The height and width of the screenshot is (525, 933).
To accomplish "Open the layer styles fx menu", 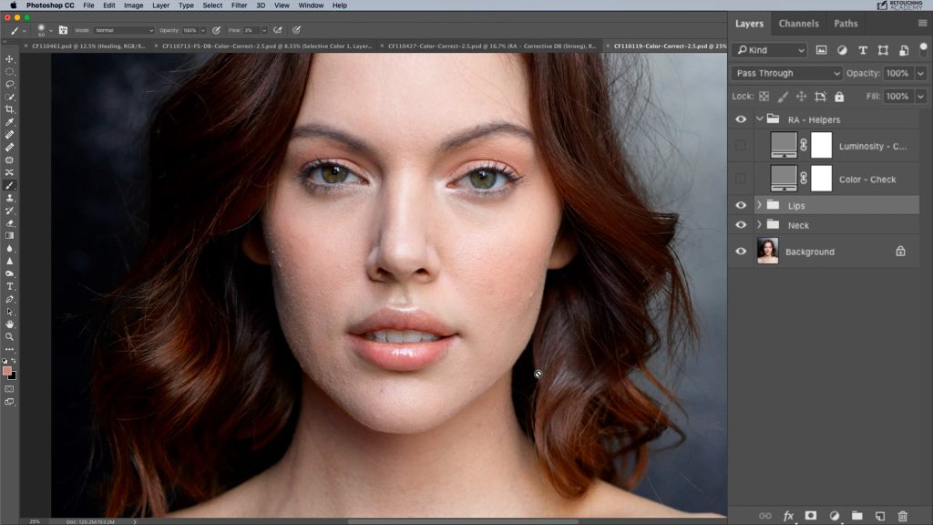I will pos(789,515).
